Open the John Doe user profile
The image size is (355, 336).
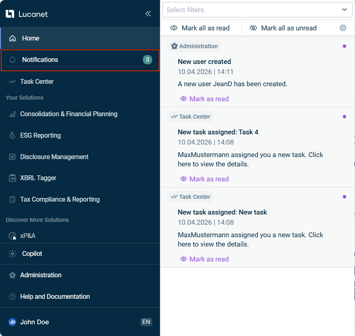tap(34, 322)
